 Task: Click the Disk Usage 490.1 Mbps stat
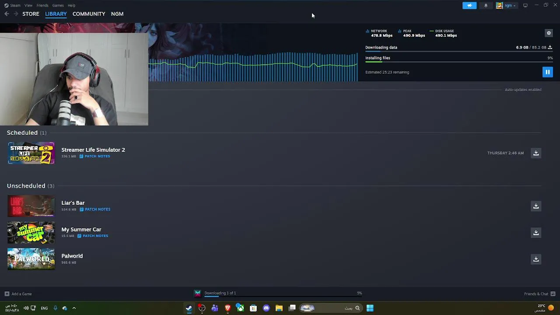pyautogui.click(x=444, y=33)
